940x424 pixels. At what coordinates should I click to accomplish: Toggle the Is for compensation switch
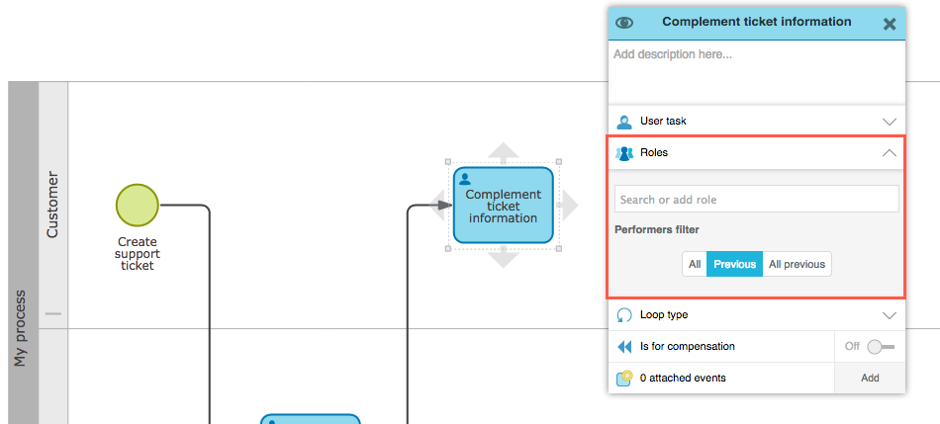[879, 347]
